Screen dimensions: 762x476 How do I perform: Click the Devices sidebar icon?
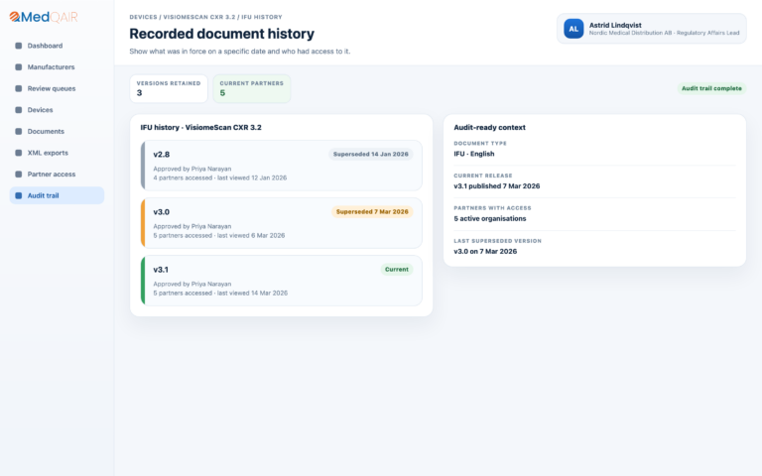click(x=19, y=110)
